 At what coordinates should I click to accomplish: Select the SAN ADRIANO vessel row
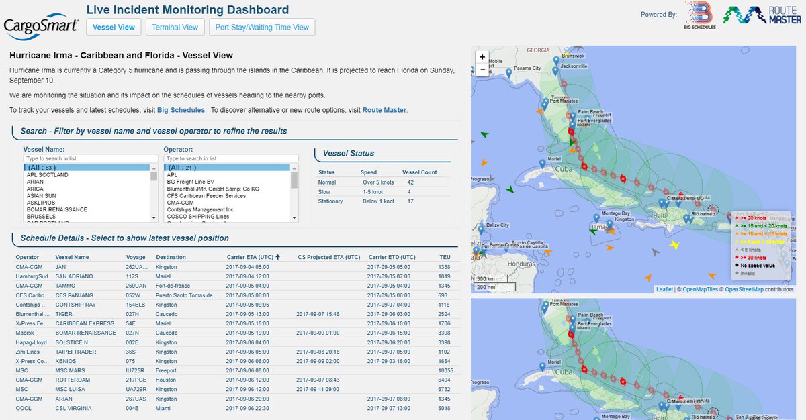234,276
